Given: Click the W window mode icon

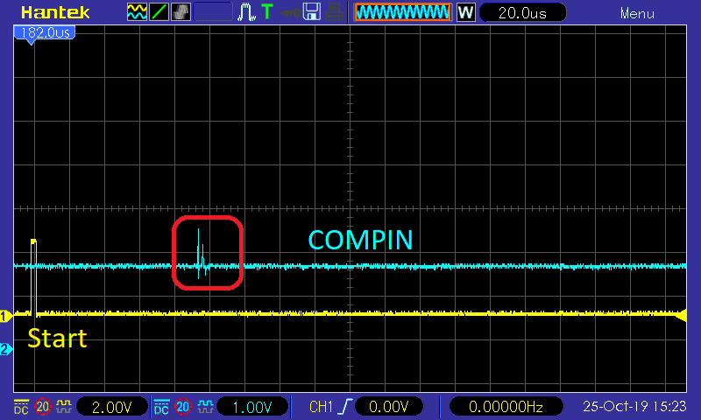Looking at the screenshot, I should [466, 12].
